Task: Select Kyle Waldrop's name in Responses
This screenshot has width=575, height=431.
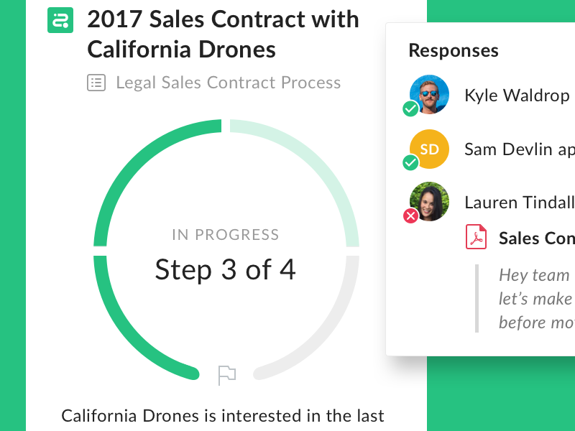Action: pos(516,96)
